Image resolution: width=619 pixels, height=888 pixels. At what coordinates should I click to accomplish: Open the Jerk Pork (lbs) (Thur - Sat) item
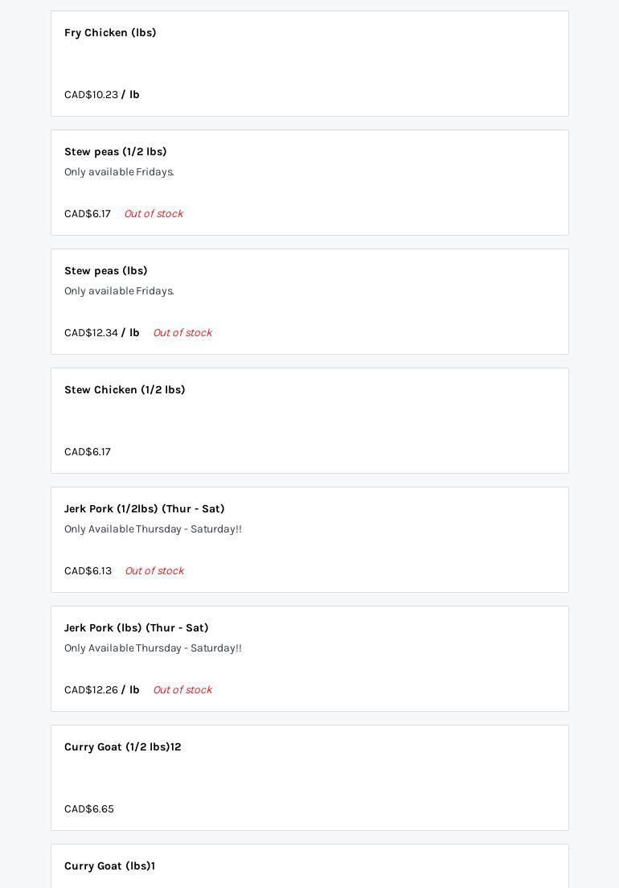click(137, 628)
